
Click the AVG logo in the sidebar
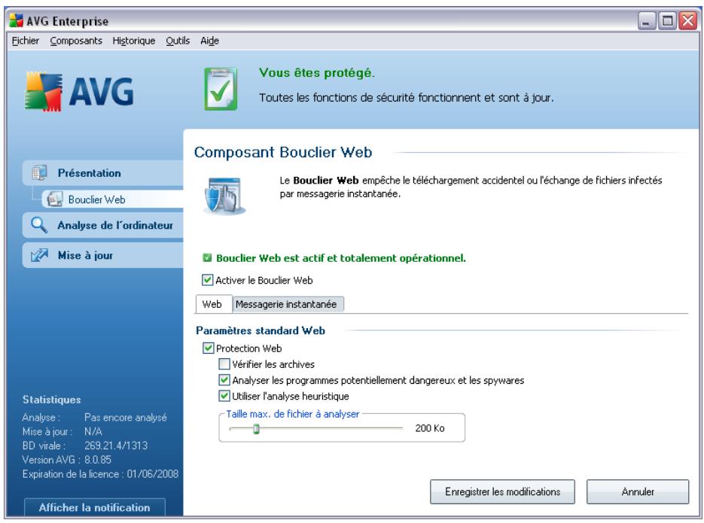[79, 91]
